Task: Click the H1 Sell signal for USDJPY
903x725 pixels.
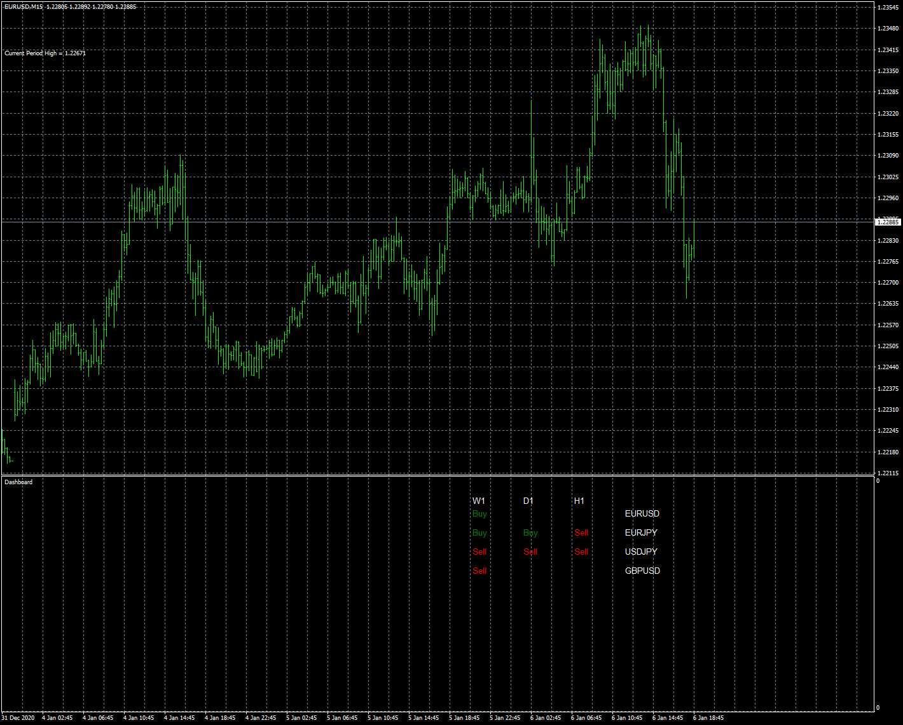Action: tap(581, 552)
